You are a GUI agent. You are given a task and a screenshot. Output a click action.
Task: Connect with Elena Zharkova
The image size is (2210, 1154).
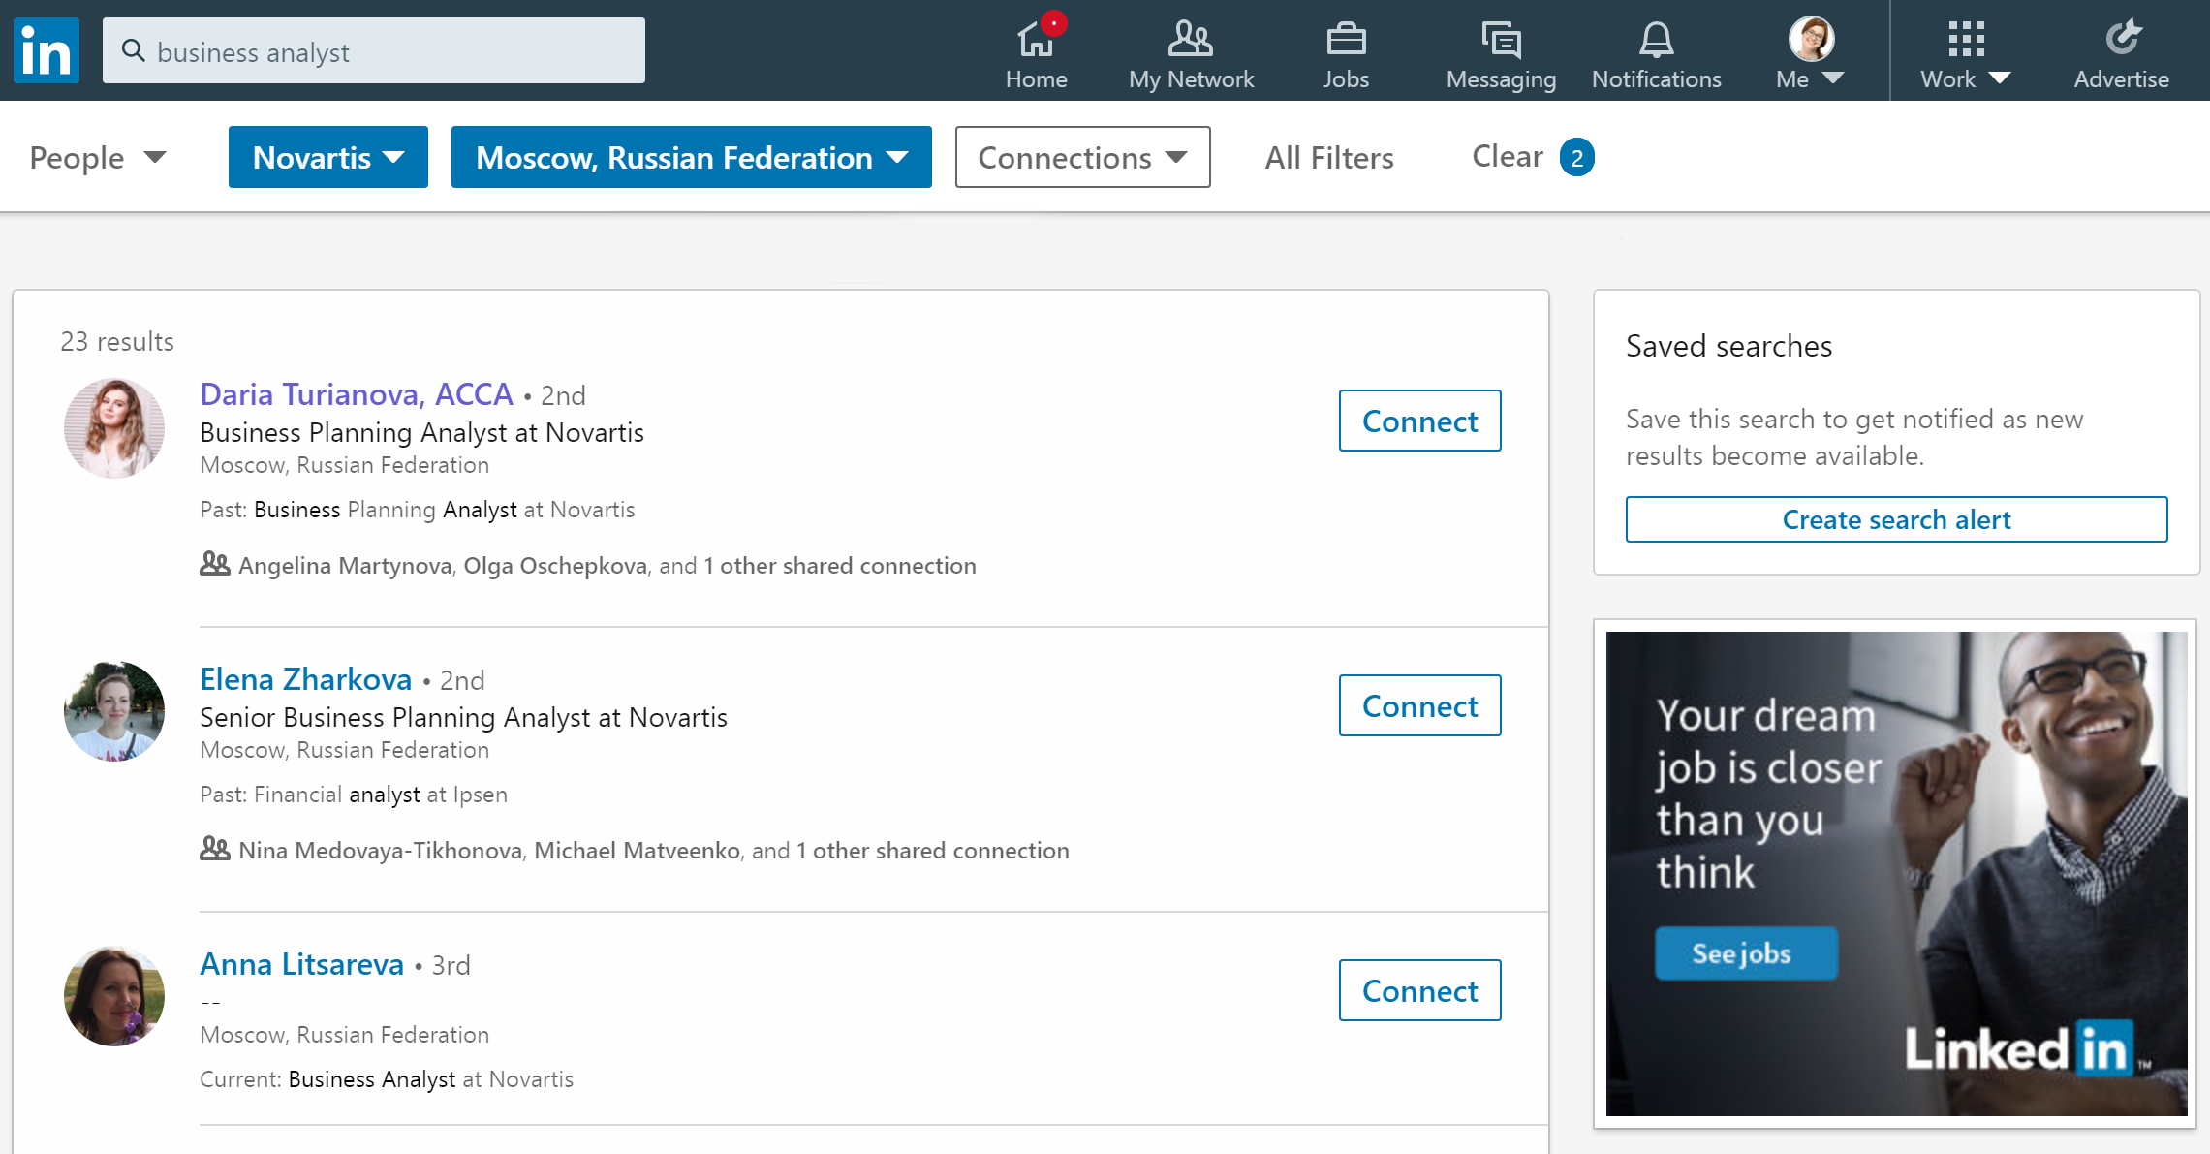1420,705
